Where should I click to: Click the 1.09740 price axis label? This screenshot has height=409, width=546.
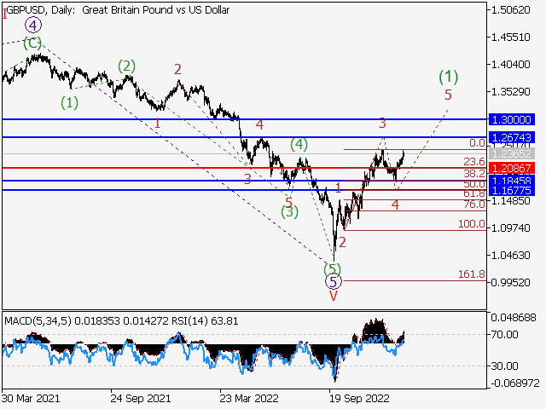click(x=510, y=228)
